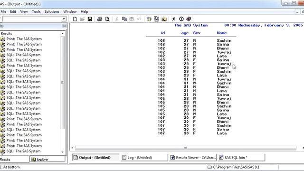Click the output scroll-left arrow

[72, 148]
